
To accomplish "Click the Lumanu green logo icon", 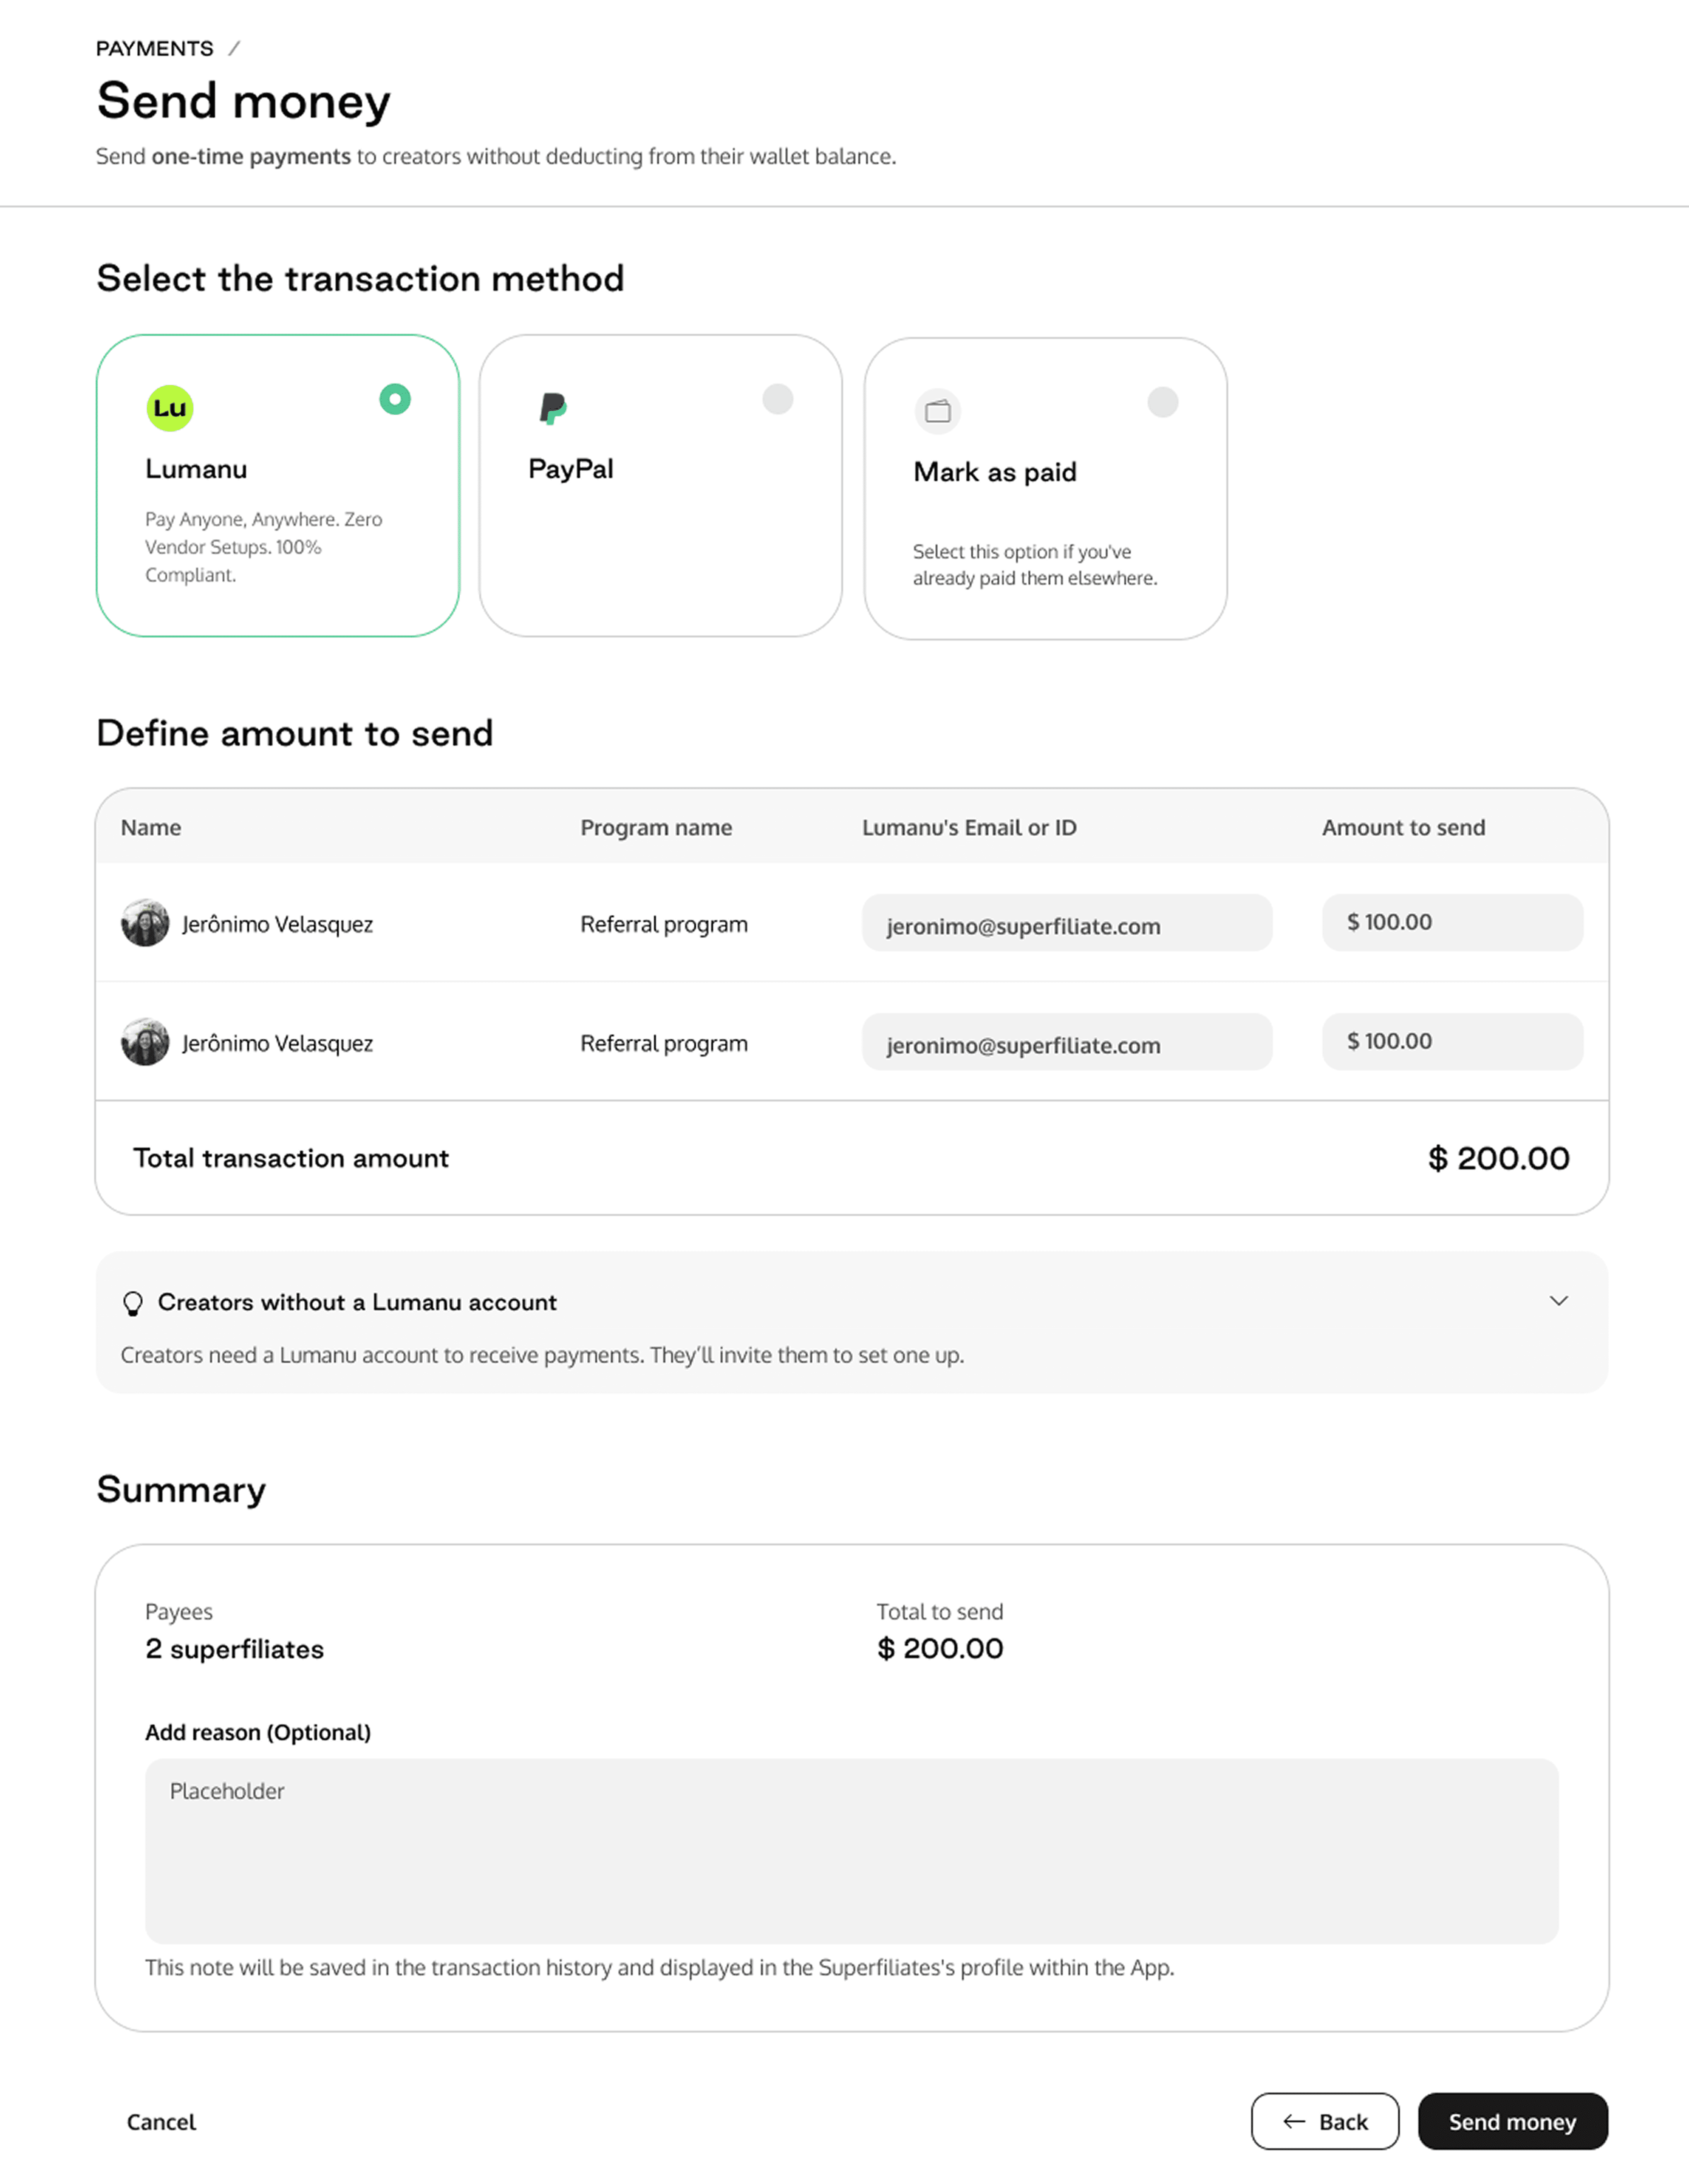I will pos(170,408).
